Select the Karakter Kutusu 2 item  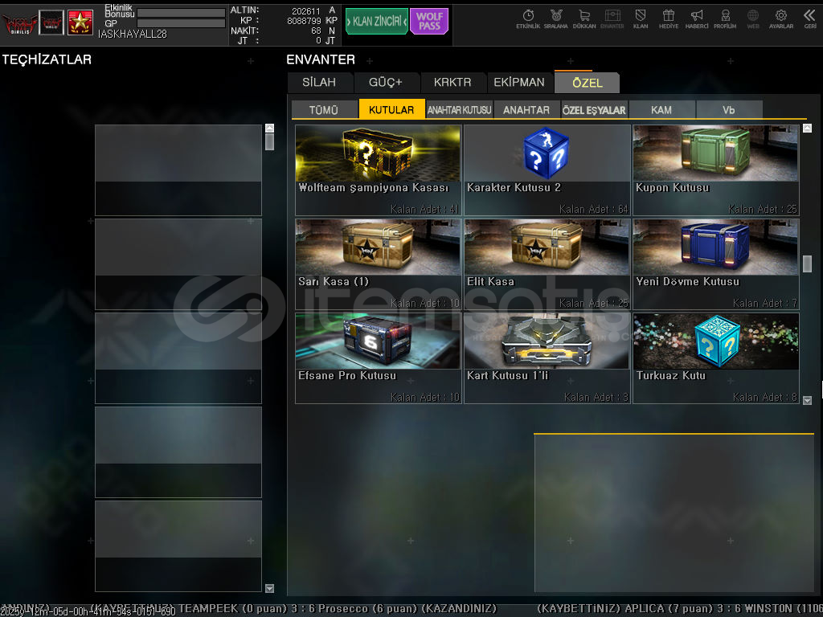(x=547, y=170)
